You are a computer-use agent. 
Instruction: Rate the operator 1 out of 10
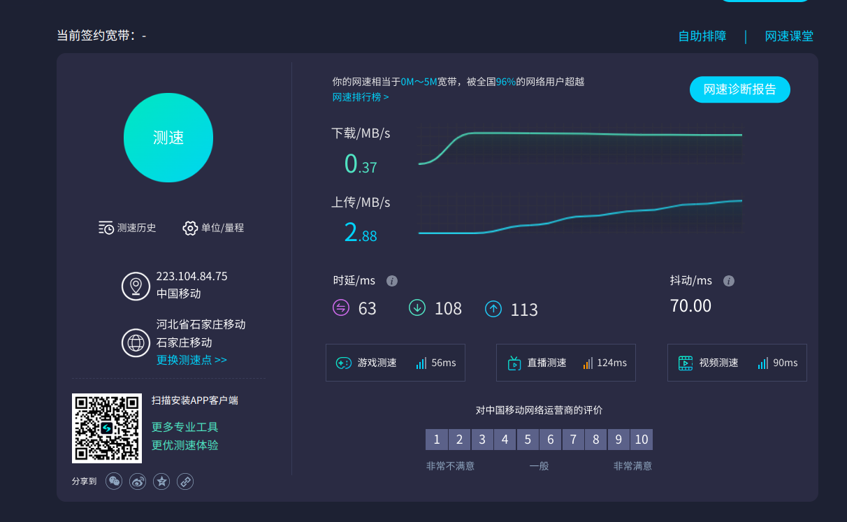(x=437, y=440)
